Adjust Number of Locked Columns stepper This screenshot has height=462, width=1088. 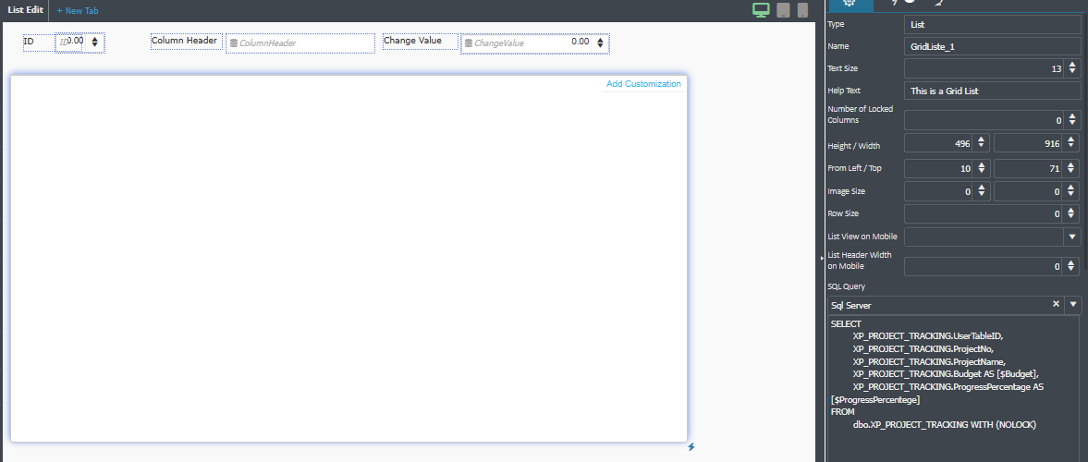1072,120
